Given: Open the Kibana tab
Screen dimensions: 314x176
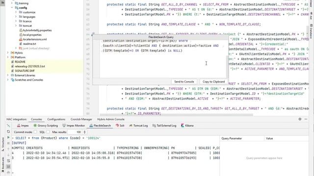Looking at the screenshot, I should click(x=187, y=126).
